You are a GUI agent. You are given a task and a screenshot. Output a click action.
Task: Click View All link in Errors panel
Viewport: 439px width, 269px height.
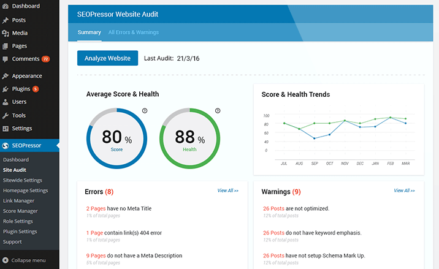[228, 191]
